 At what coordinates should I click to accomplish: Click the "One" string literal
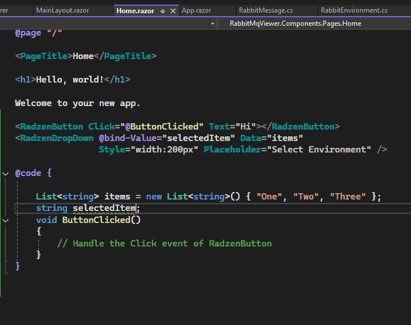click(x=269, y=197)
